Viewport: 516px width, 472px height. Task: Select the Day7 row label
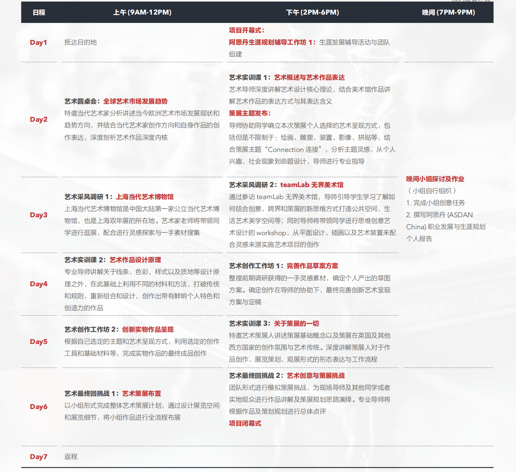pyautogui.click(x=38, y=457)
